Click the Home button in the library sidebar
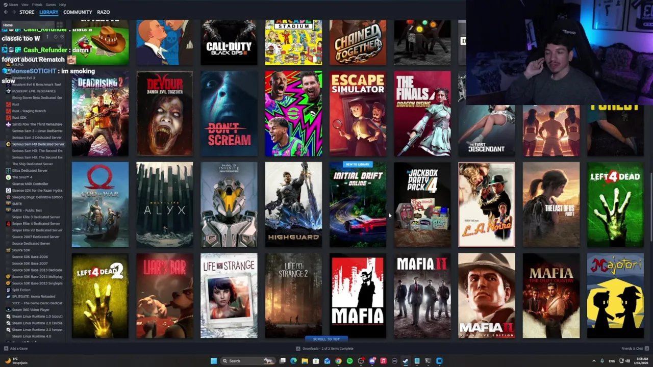Viewport: 653px width, 367px height. coord(28,24)
